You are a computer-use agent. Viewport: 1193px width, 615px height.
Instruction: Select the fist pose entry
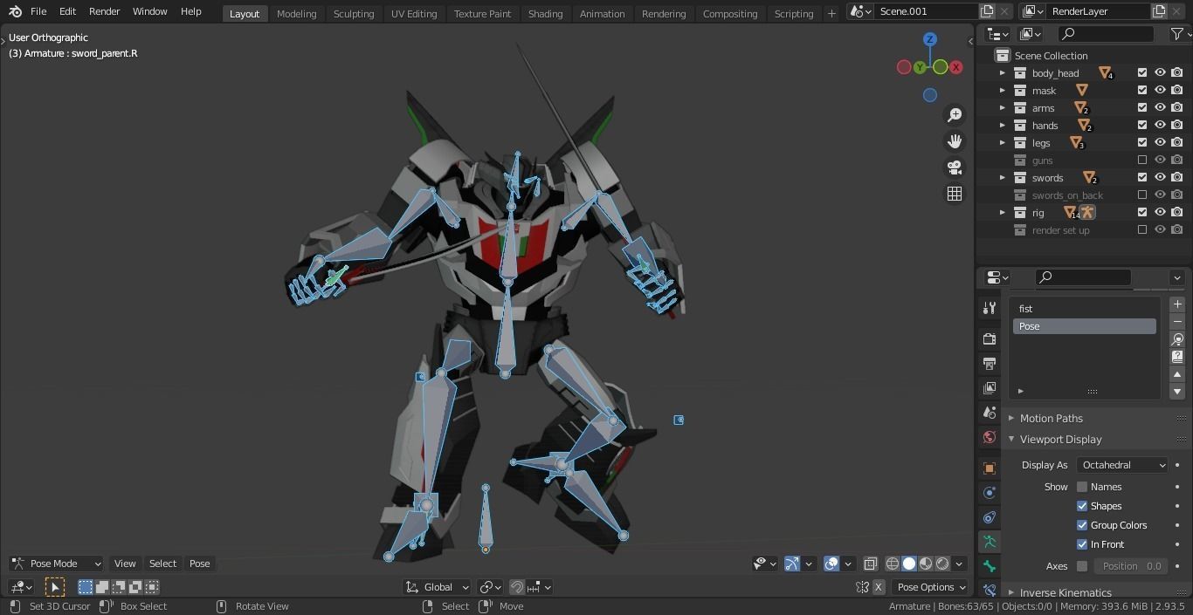1085,309
